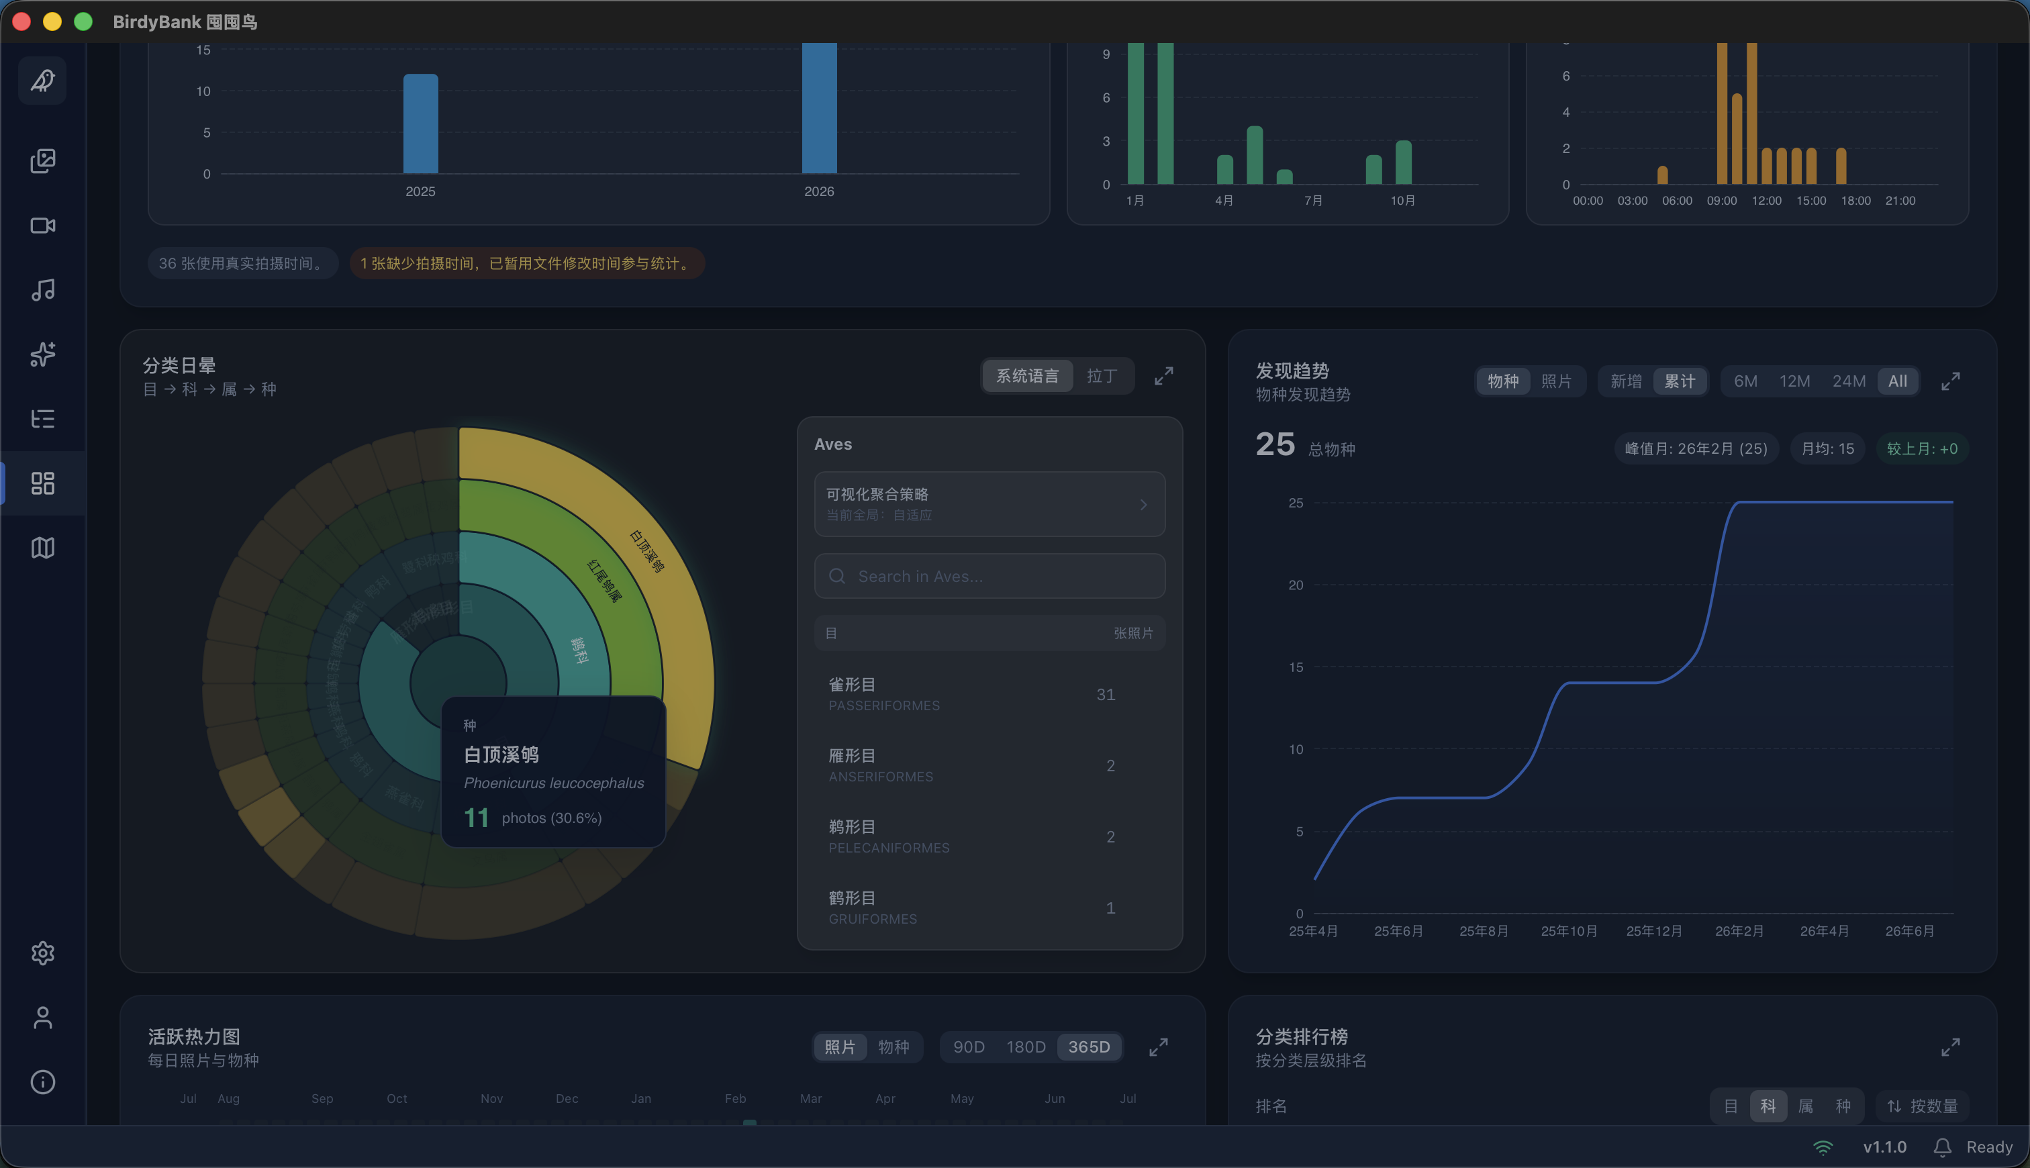Toggle trend metric to 照片
Screen dimensions: 2030x1168
tap(1556, 381)
